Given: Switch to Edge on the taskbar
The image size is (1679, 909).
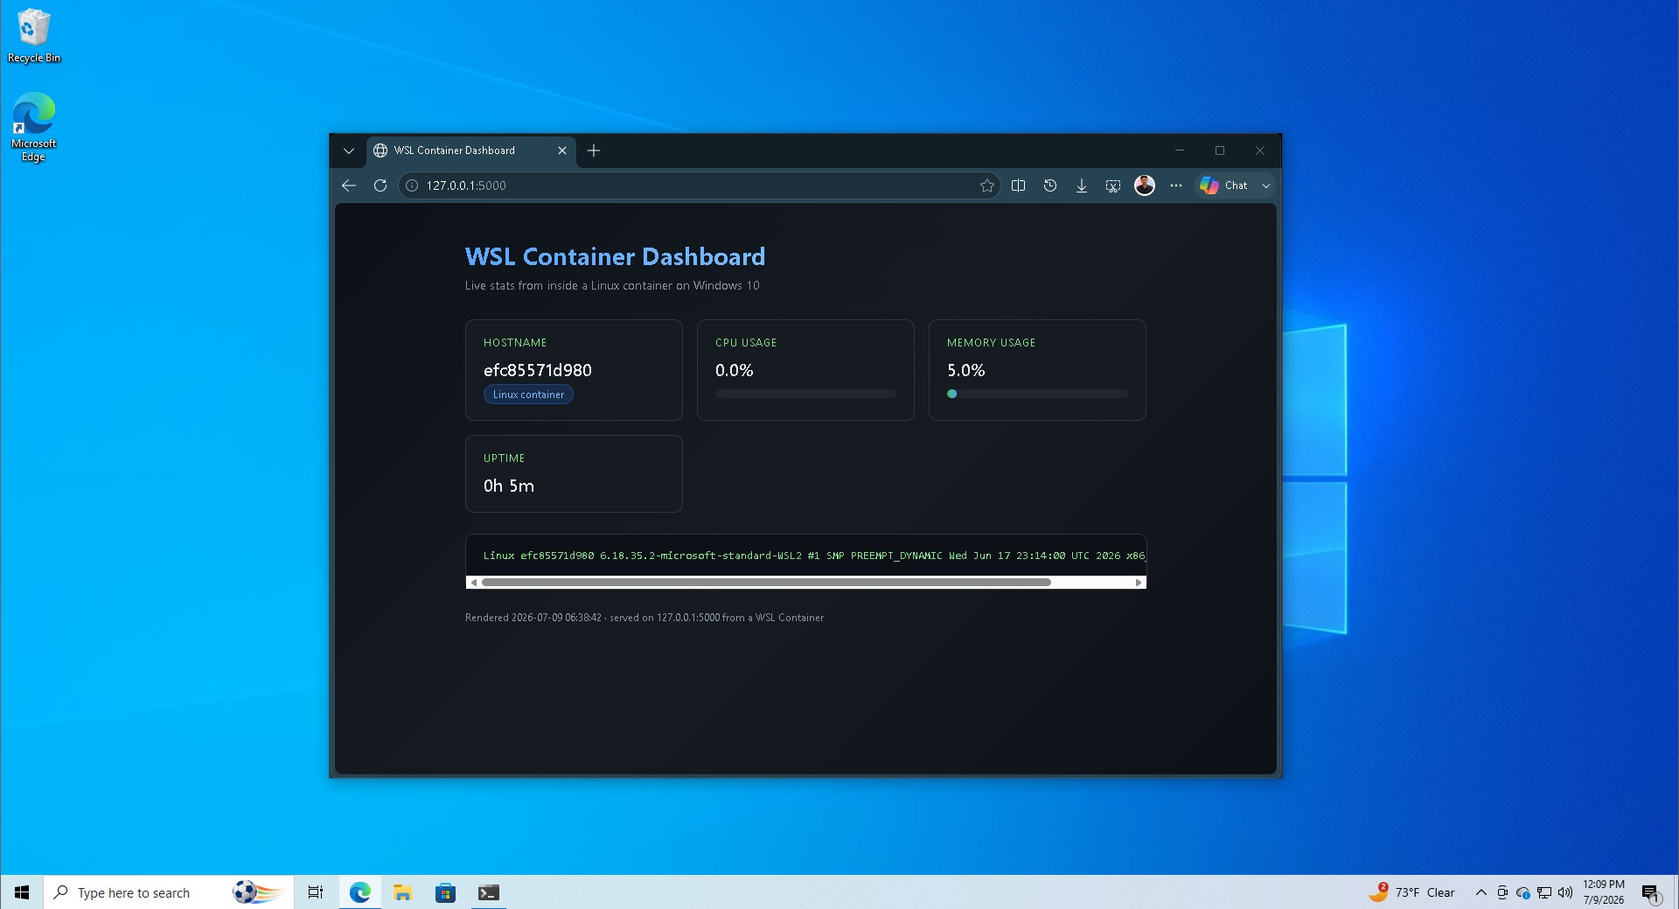Looking at the screenshot, I should [x=360, y=892].
